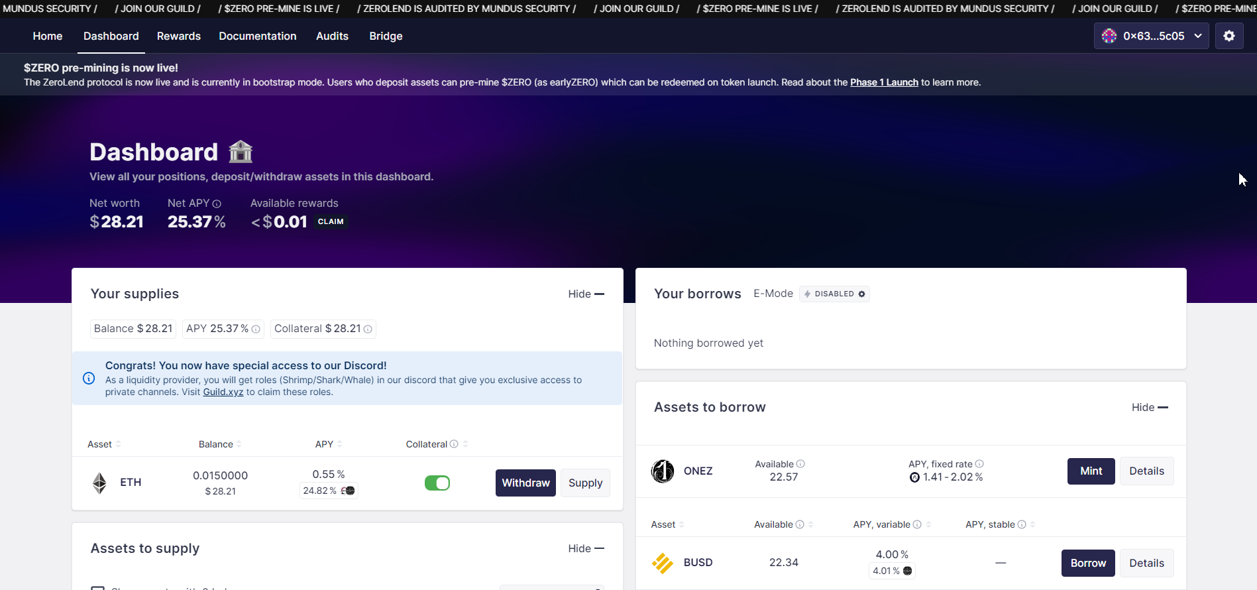Sort borrow assets by Asset column
The height and width of the screenshot is (590, 1257).
point(667,524)
